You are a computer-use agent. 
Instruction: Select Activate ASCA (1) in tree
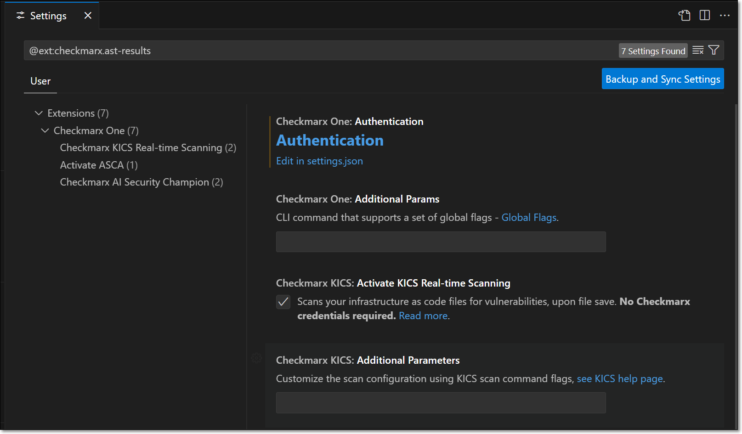(x=99, y=165)
